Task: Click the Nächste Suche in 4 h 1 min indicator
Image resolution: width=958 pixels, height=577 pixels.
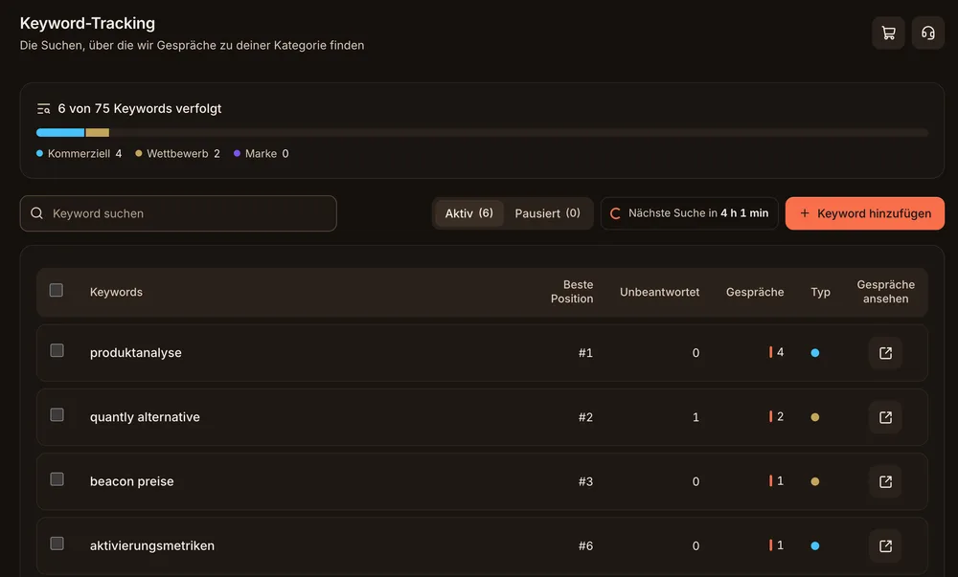Action: (x=689, y=213)
